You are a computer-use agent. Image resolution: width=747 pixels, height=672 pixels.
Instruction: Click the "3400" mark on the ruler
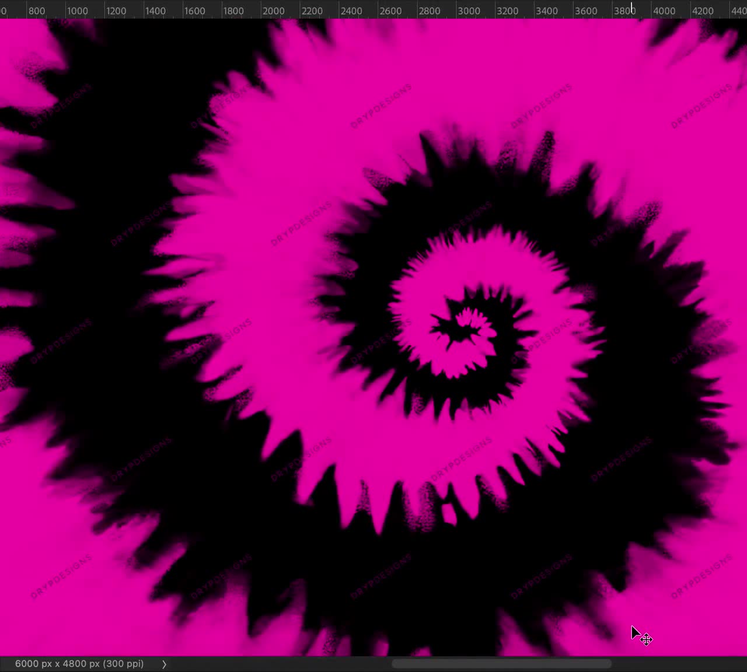(x=547, y=11)
